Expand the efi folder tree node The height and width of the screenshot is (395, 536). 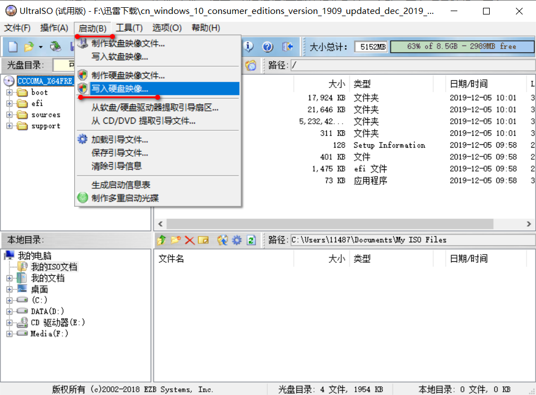click(x=9, y=104)
